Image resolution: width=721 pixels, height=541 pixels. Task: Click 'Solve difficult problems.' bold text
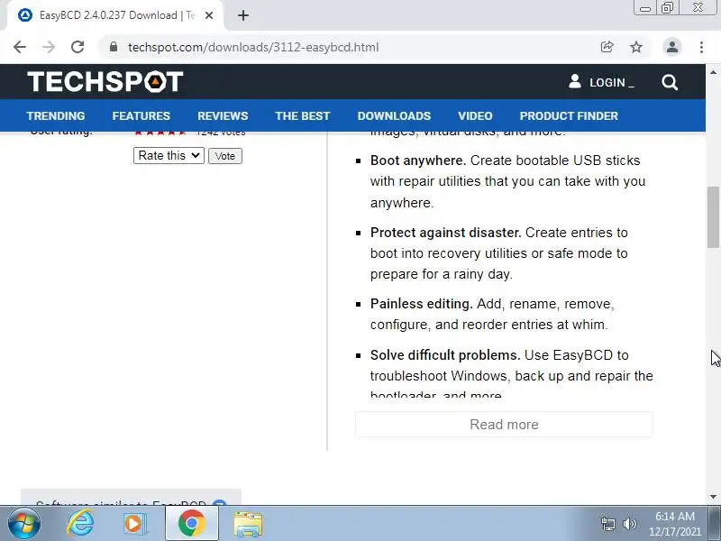[445, 355]
